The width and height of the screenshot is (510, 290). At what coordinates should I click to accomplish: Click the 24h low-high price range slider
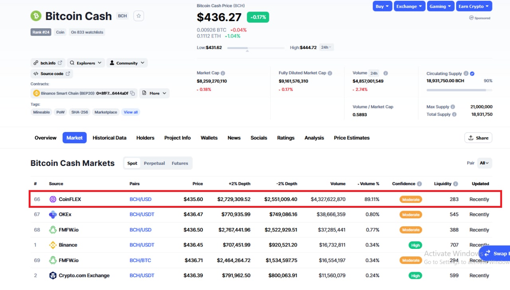pyautogui.click(x=256, y=48)
